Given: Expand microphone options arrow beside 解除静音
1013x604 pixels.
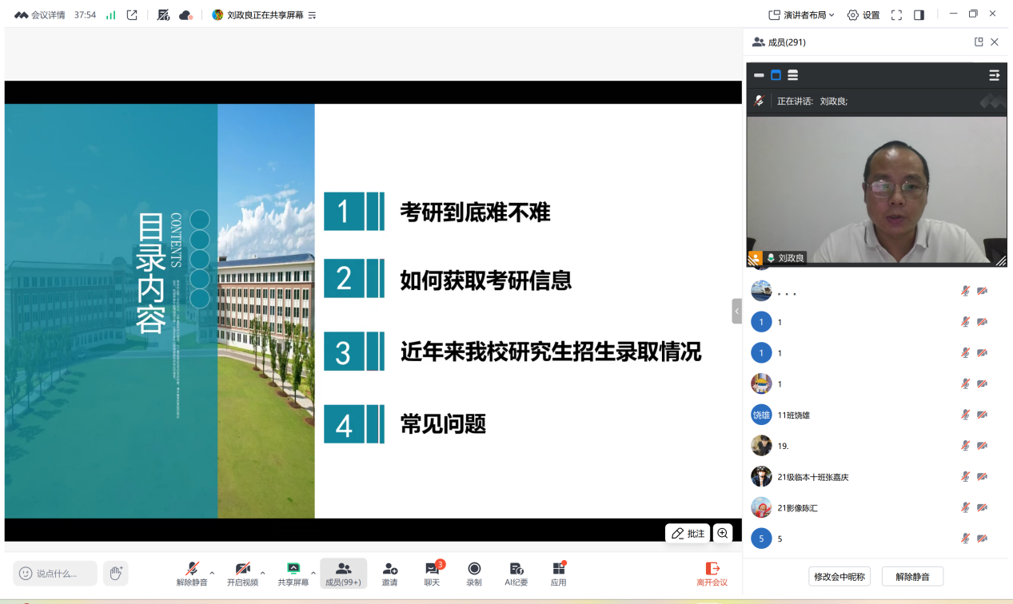Looking at the screenshot, I should [212, 572].
